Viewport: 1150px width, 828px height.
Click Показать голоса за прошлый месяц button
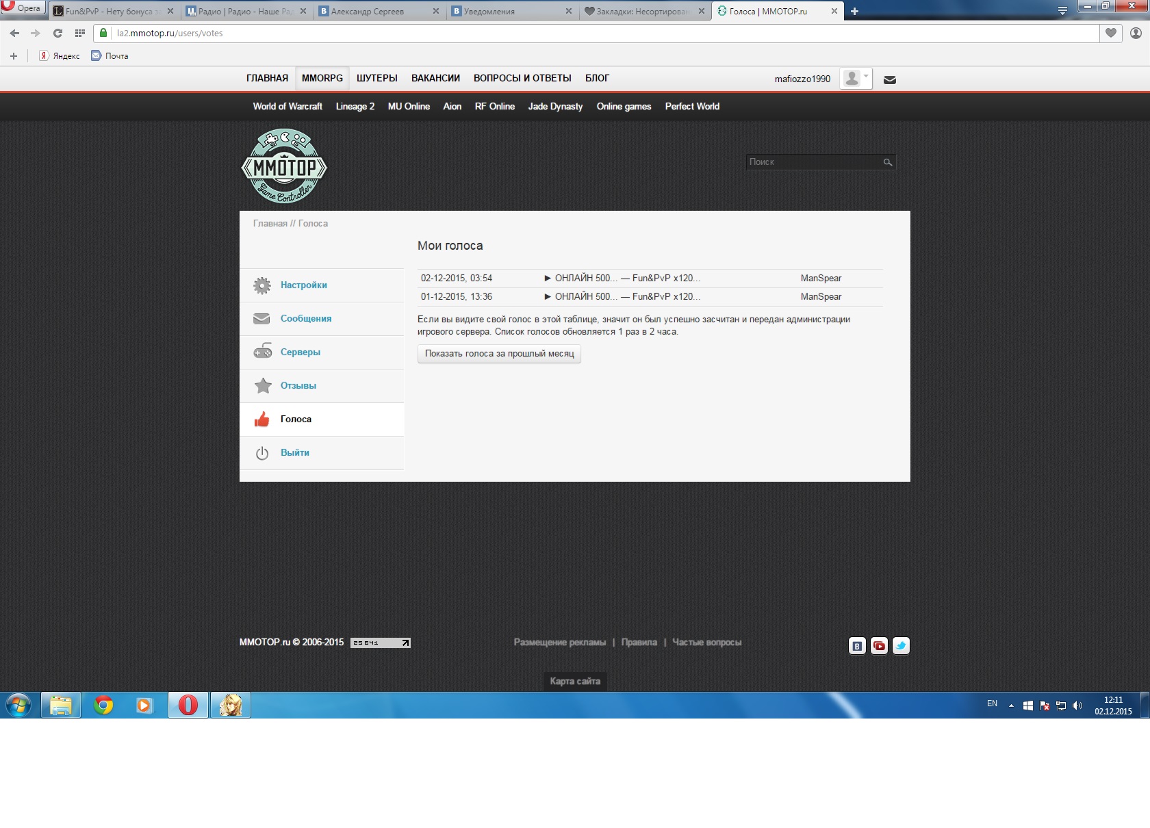tap(499, 354)
